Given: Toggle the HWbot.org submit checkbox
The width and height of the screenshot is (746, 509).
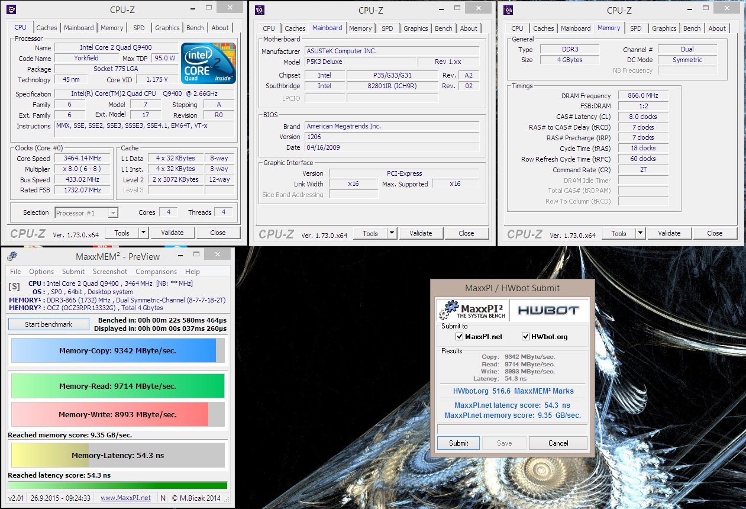Looking at the screenshot, I should click(x=526, y=336).
